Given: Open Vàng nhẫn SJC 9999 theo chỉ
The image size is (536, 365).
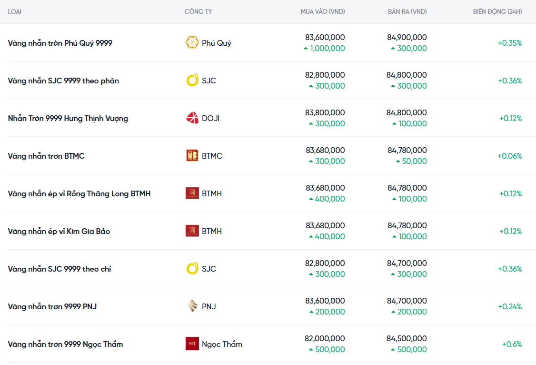Looking at the screenshot, I should click(60, 269).
